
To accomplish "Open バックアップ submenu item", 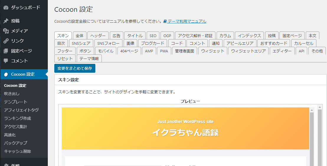I will [16, 143].
